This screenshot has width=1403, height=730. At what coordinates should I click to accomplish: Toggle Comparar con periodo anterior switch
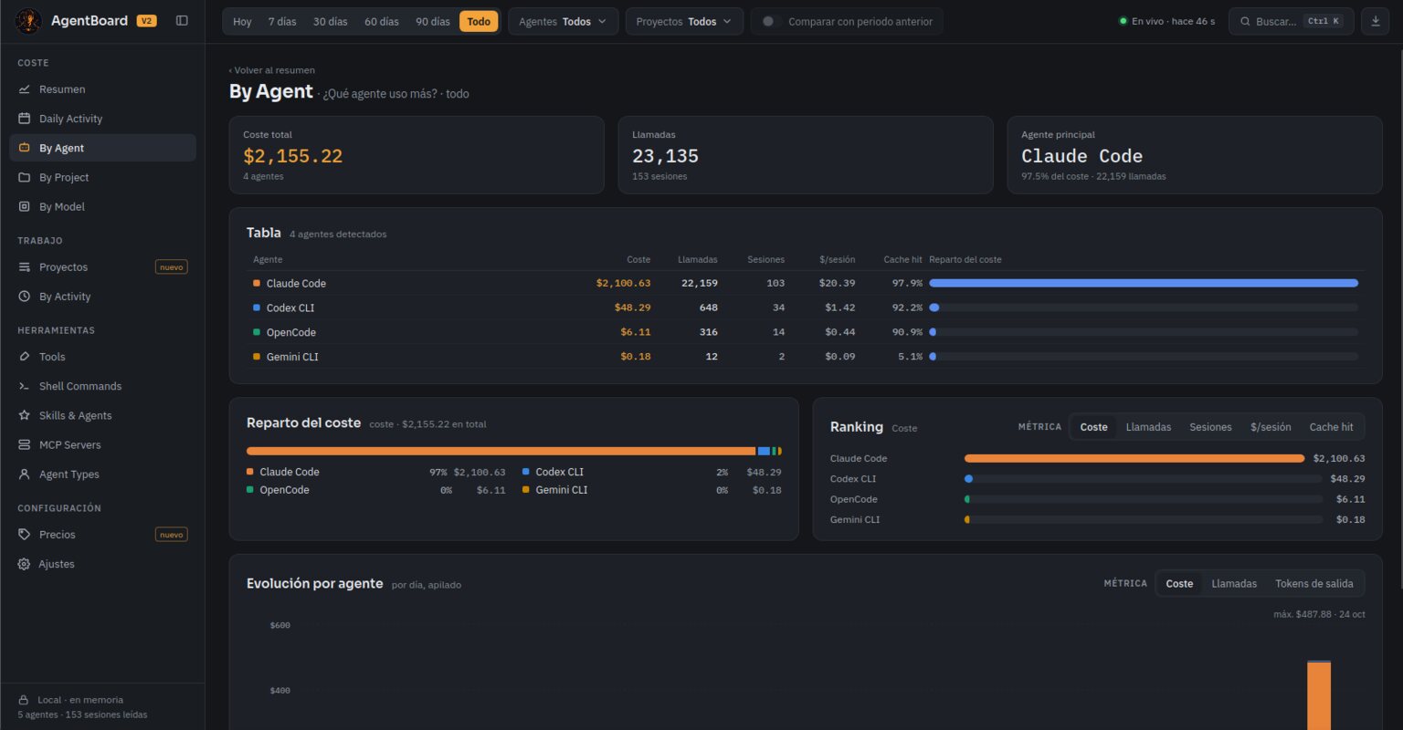(x=772, y=21)
